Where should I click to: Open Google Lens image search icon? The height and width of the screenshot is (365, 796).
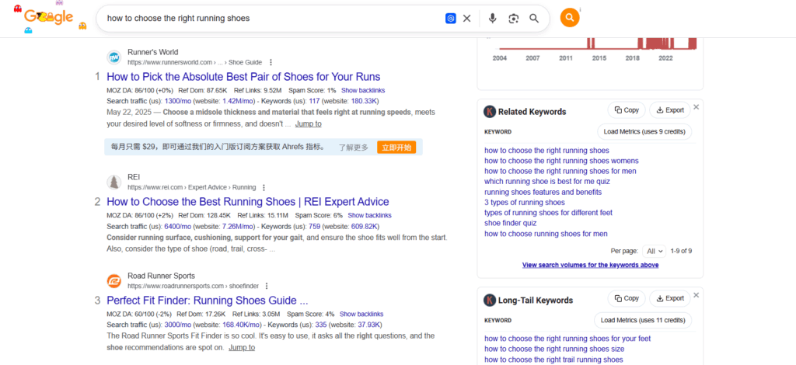pos(513,19)
